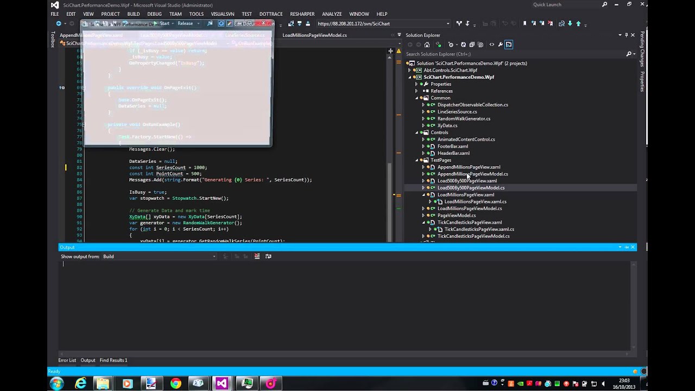Open the ANALYZE menu
Screen dimensions: 695x391
pyautogui.click(x=332, y=14)
